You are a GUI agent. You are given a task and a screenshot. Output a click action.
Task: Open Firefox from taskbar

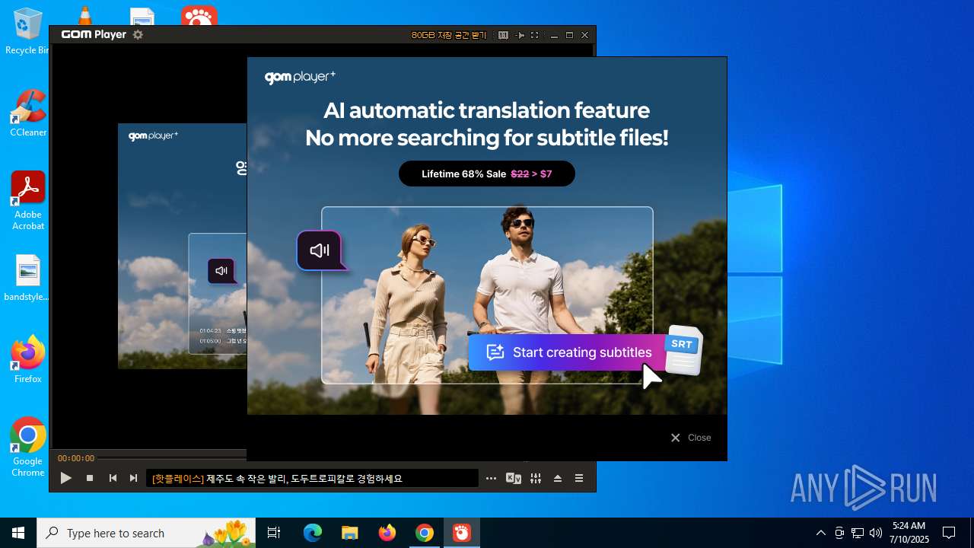pos(387,533)
